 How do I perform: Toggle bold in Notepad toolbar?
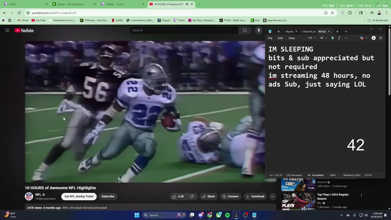333,38
